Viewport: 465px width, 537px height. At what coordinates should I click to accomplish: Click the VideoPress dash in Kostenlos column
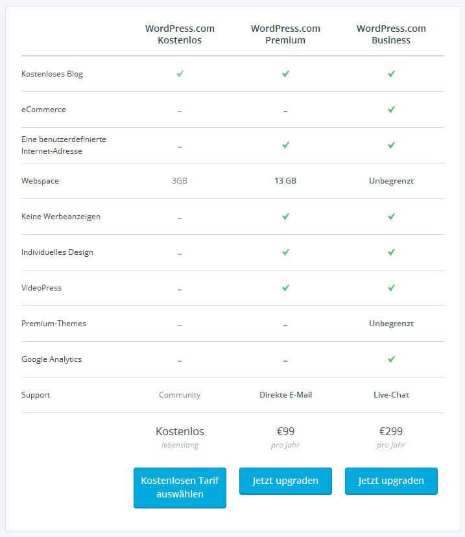click(180, 289)
